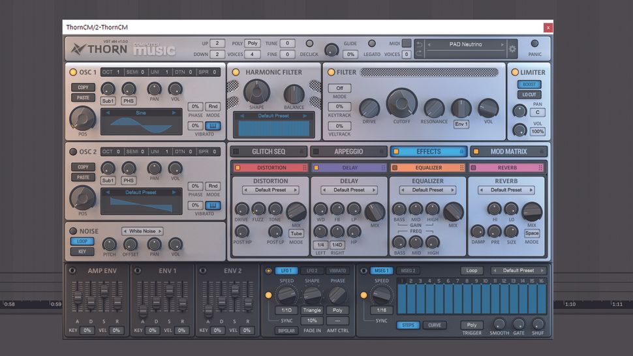Click the Noise Key button

pos(82,252)
